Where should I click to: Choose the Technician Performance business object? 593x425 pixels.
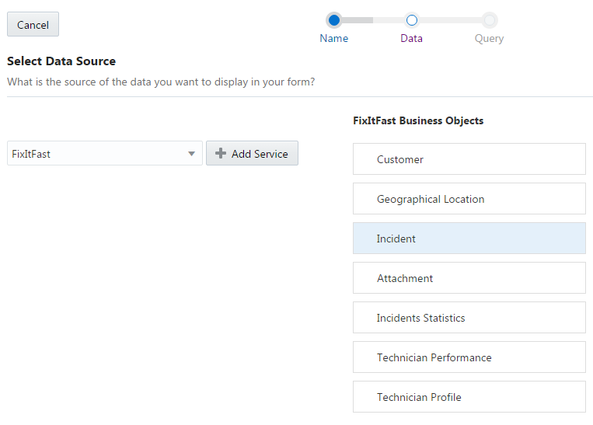(x=469, y=357)
